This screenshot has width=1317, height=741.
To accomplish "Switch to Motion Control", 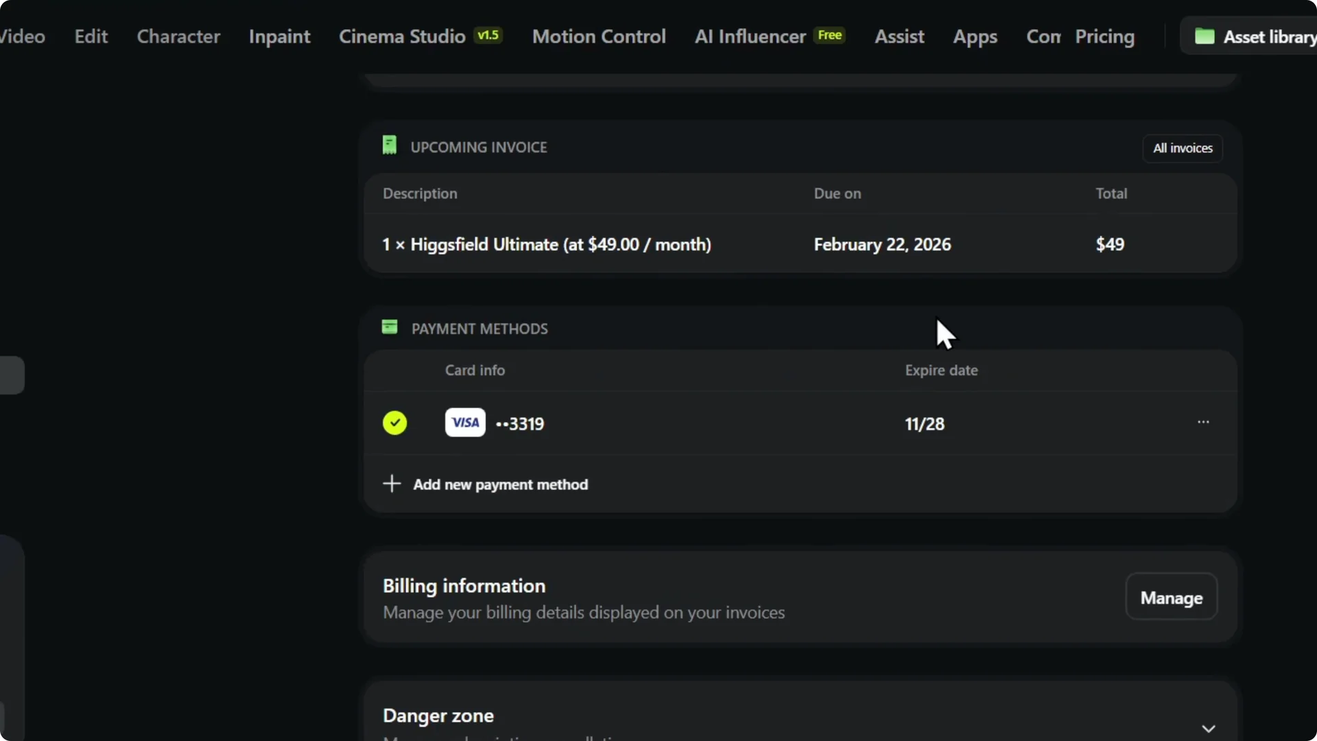I will tap(598, 36).
